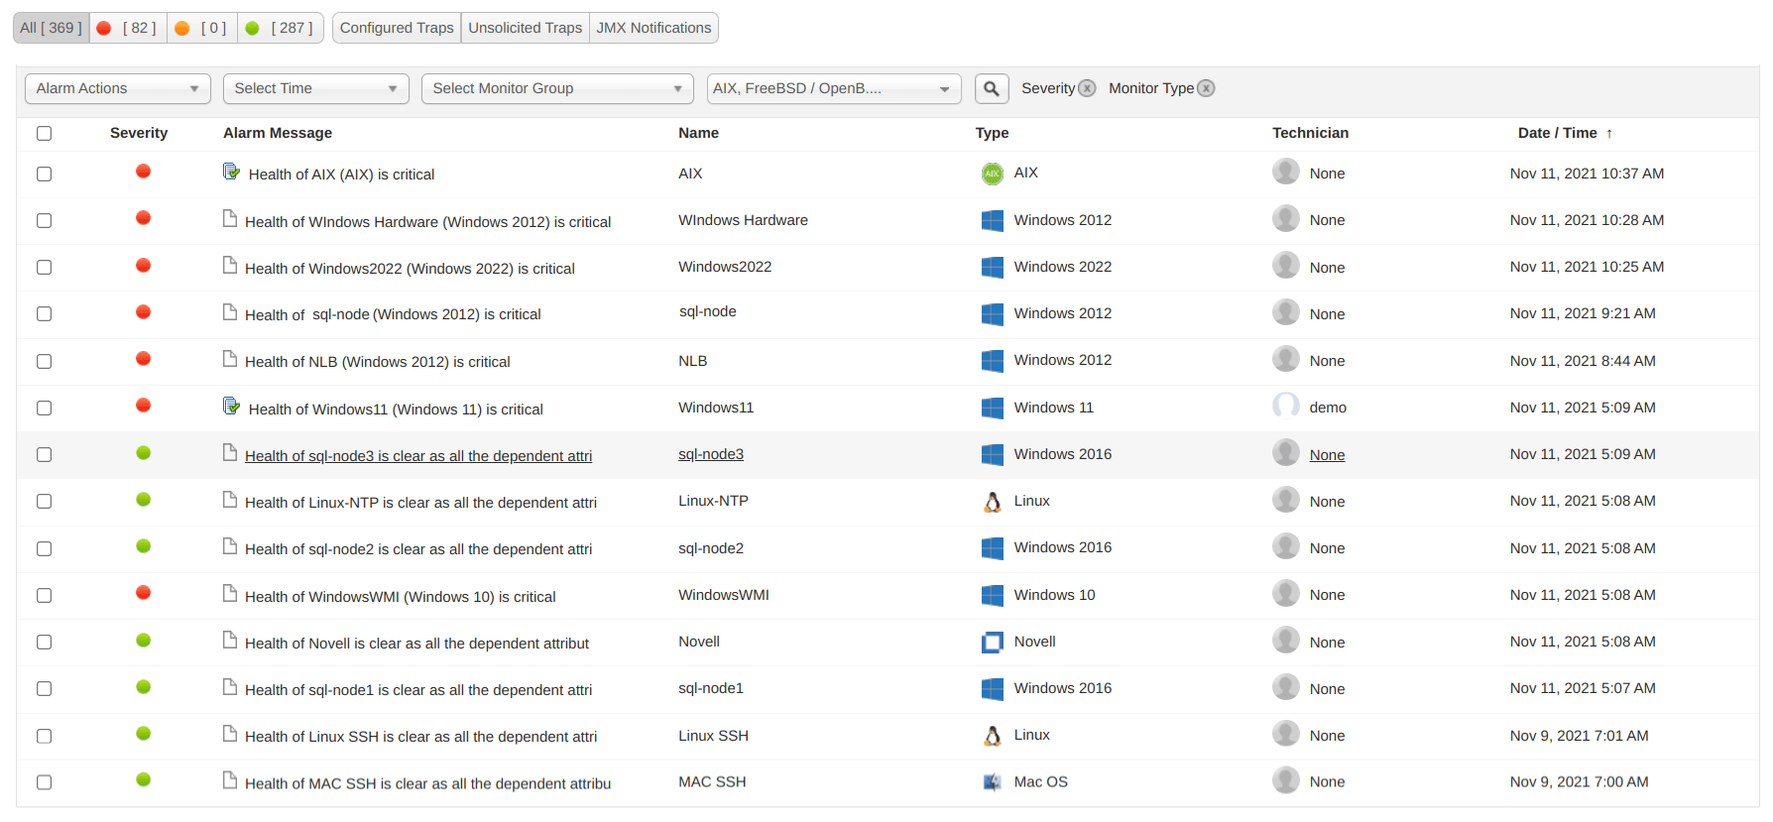Screen dimensions: 1773x822
Task: Open the JMX Notifications tab
Action: click(653, 28)
